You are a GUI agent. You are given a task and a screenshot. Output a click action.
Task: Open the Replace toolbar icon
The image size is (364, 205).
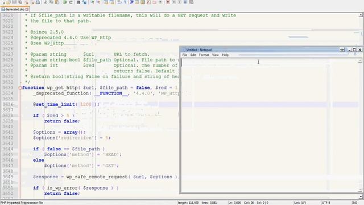[85, 2]
